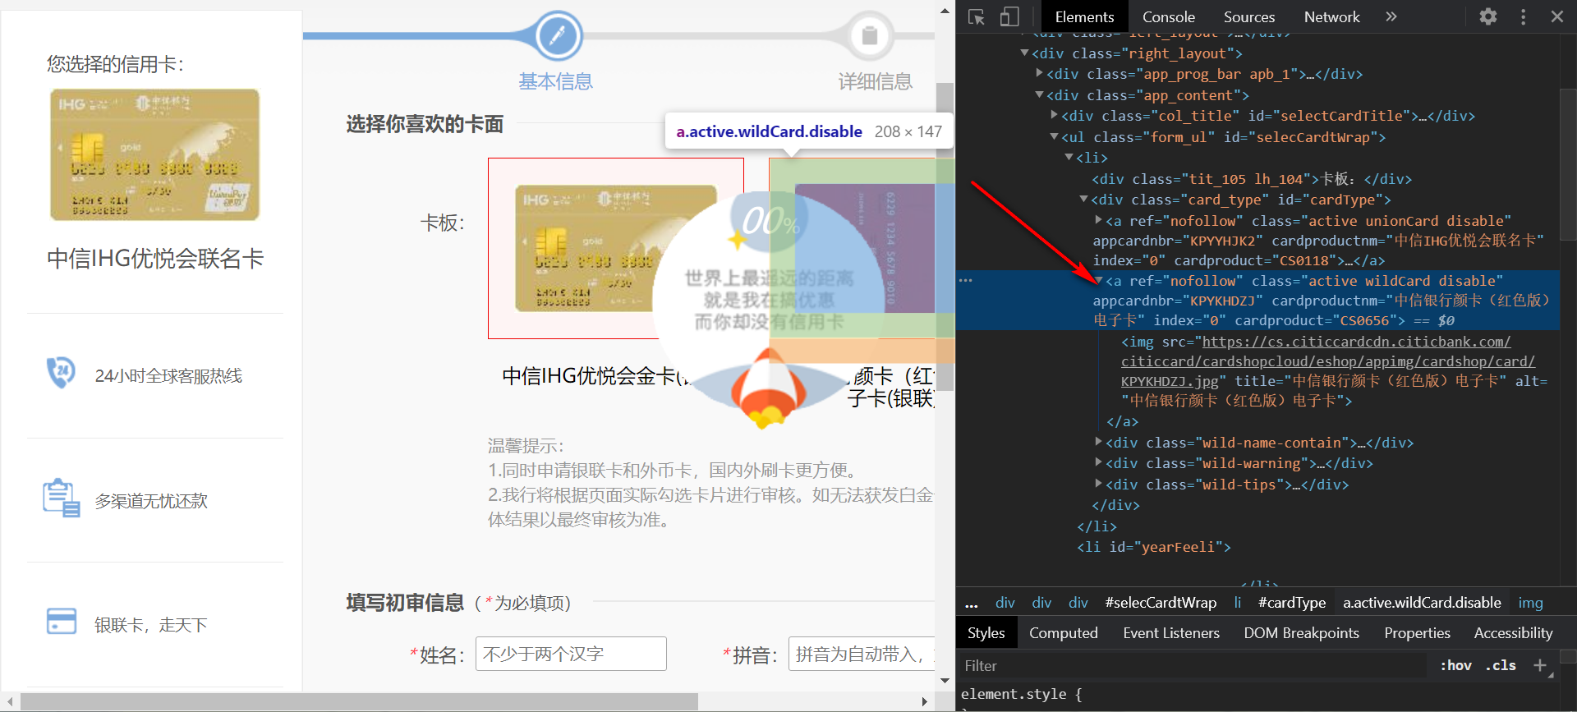Collapse the selected wildCard anchor node
The width and height of the screenshot is (1577, 712).
[1098, 281]
